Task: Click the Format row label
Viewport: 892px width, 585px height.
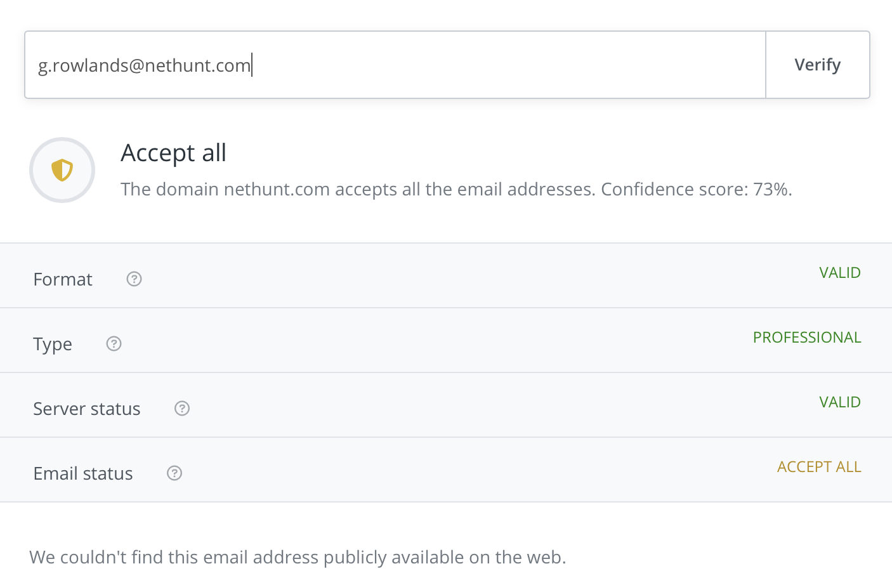Action: pyautogui.click(x=63, y=279)
